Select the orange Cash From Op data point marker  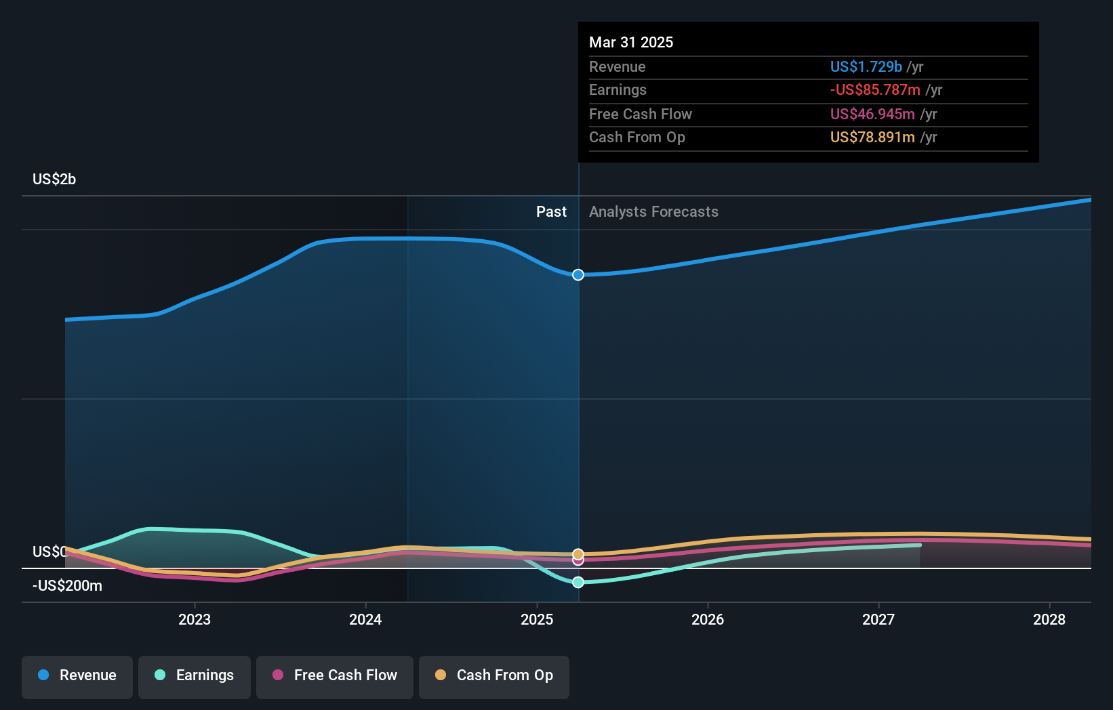click(x=578, y=554)
